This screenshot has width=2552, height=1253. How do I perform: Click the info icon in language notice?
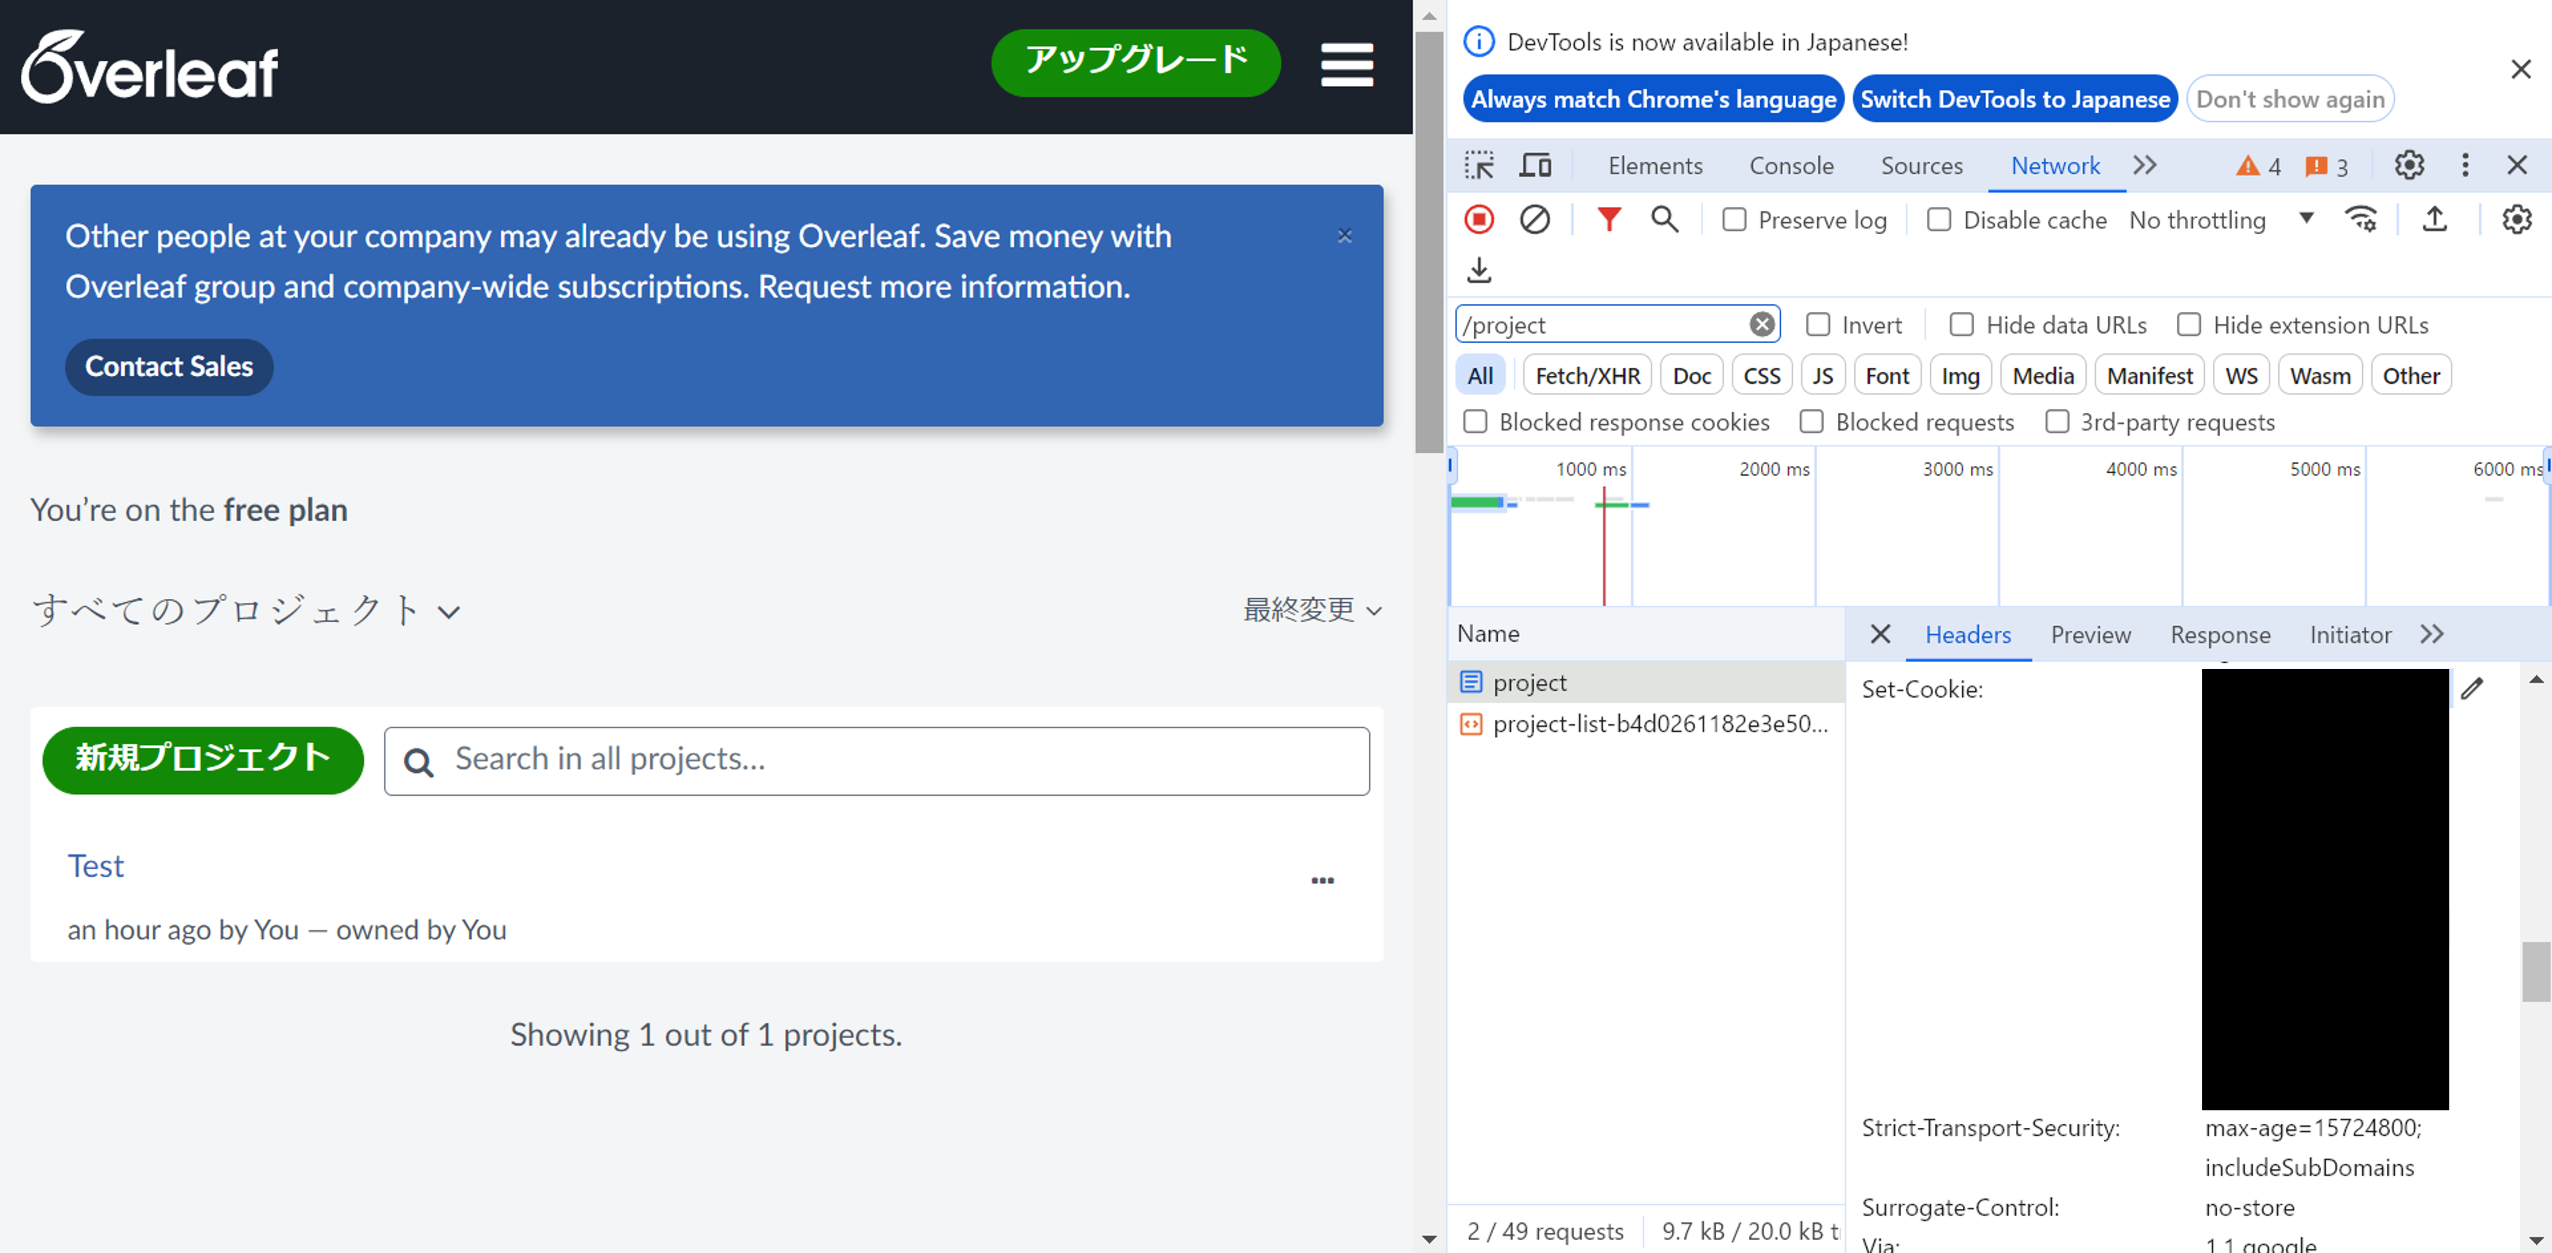pyautogui.click(x=1479, y=42)
